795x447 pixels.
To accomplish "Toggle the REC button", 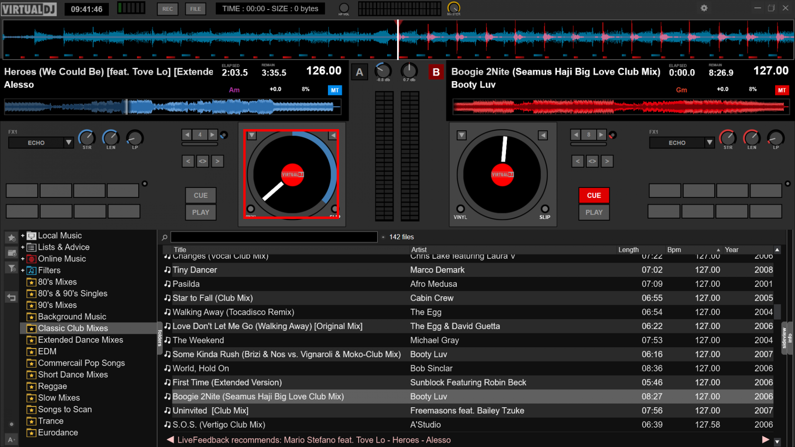I will (x=167, y=9).
